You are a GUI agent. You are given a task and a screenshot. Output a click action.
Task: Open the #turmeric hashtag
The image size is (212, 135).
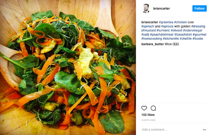click(x=163, y=31)
